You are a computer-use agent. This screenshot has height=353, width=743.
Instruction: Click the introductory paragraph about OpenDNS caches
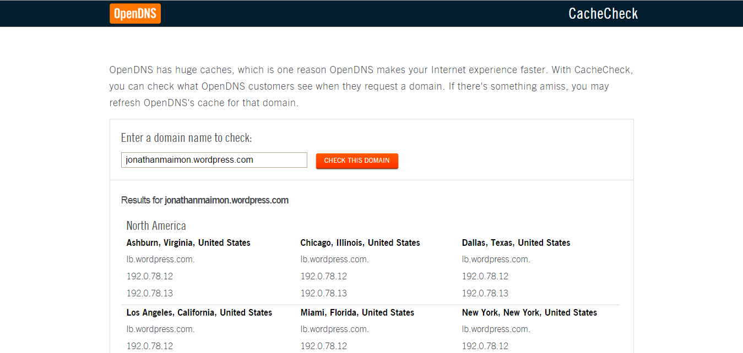[x=371, y=86]
